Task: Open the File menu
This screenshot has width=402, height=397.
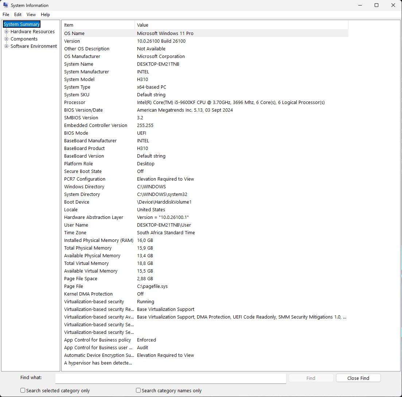Action: [6, 15]
